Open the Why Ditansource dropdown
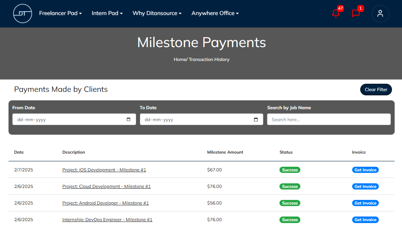The height and width of the screenshot is (225, 402). [157, 13]
